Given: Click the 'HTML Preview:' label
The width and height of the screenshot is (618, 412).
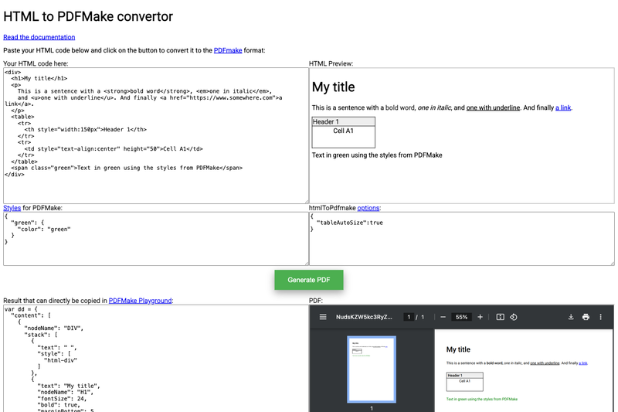Looking at the screenshot, I should (331, 63).
